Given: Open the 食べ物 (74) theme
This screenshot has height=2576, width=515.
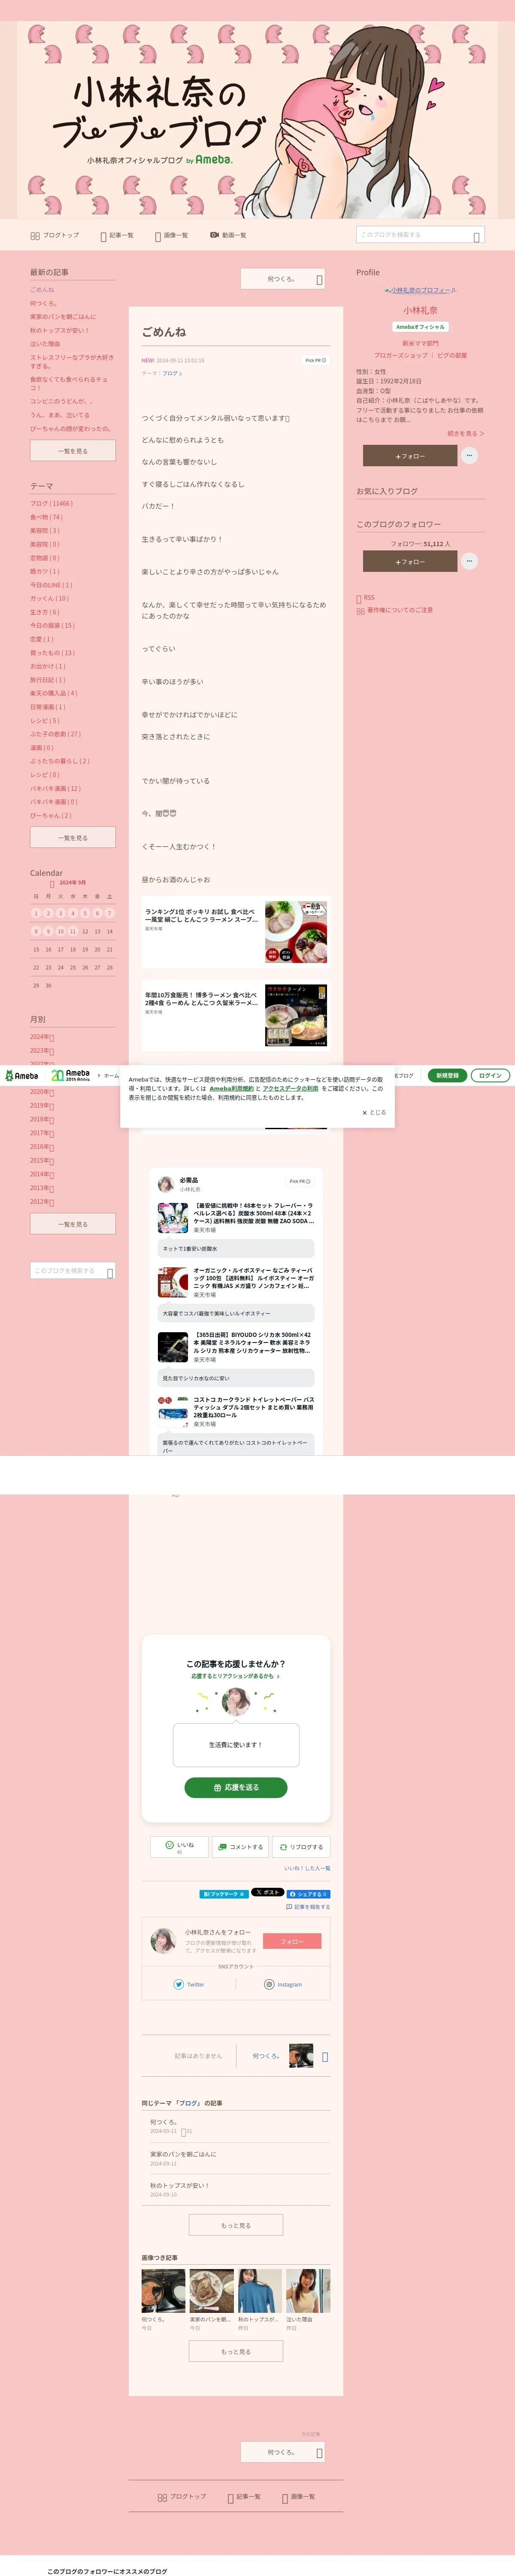Looking at the screenshot, I should tap(46, 517).
